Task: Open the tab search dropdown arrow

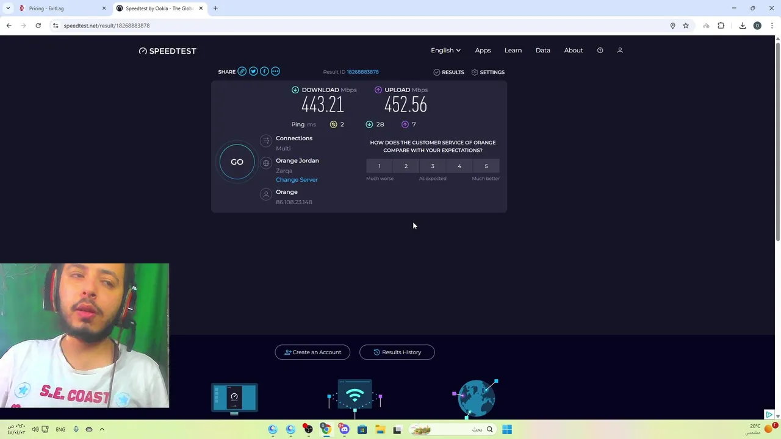Action: (x=8, y=8)
